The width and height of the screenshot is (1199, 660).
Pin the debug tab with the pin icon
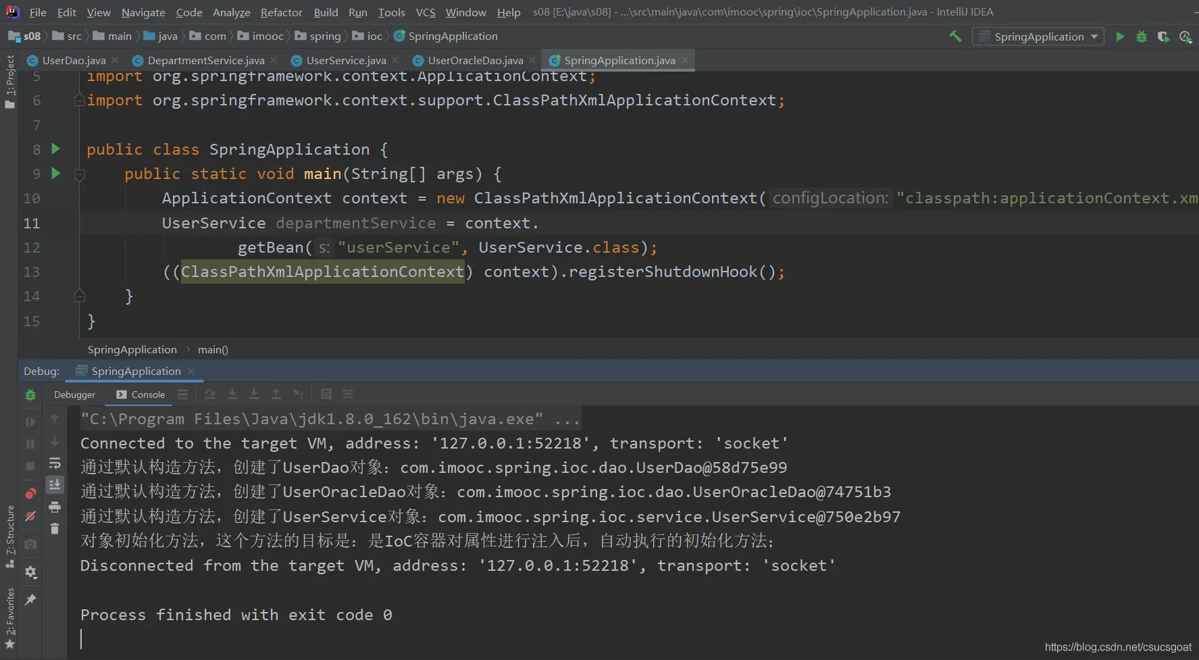(30, 600)
